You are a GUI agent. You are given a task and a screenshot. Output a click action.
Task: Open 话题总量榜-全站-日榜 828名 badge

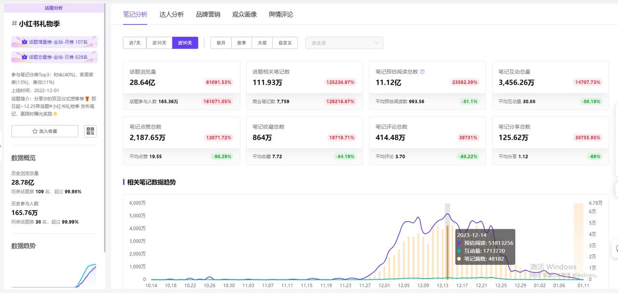tap(55, 57)
